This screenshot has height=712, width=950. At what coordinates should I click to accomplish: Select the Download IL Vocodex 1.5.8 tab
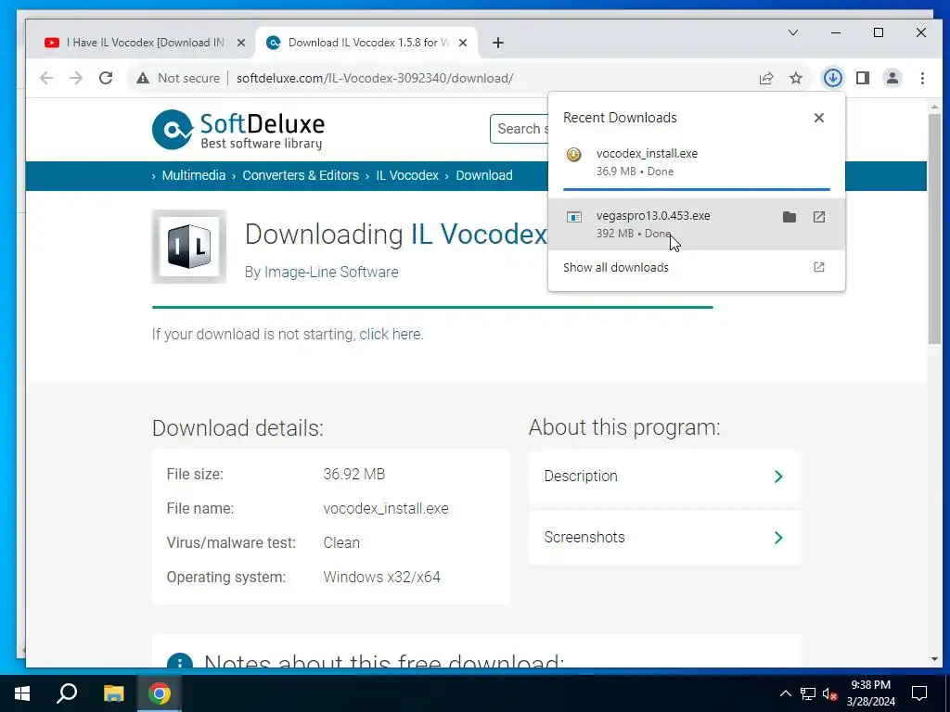(x=366, y=43)
